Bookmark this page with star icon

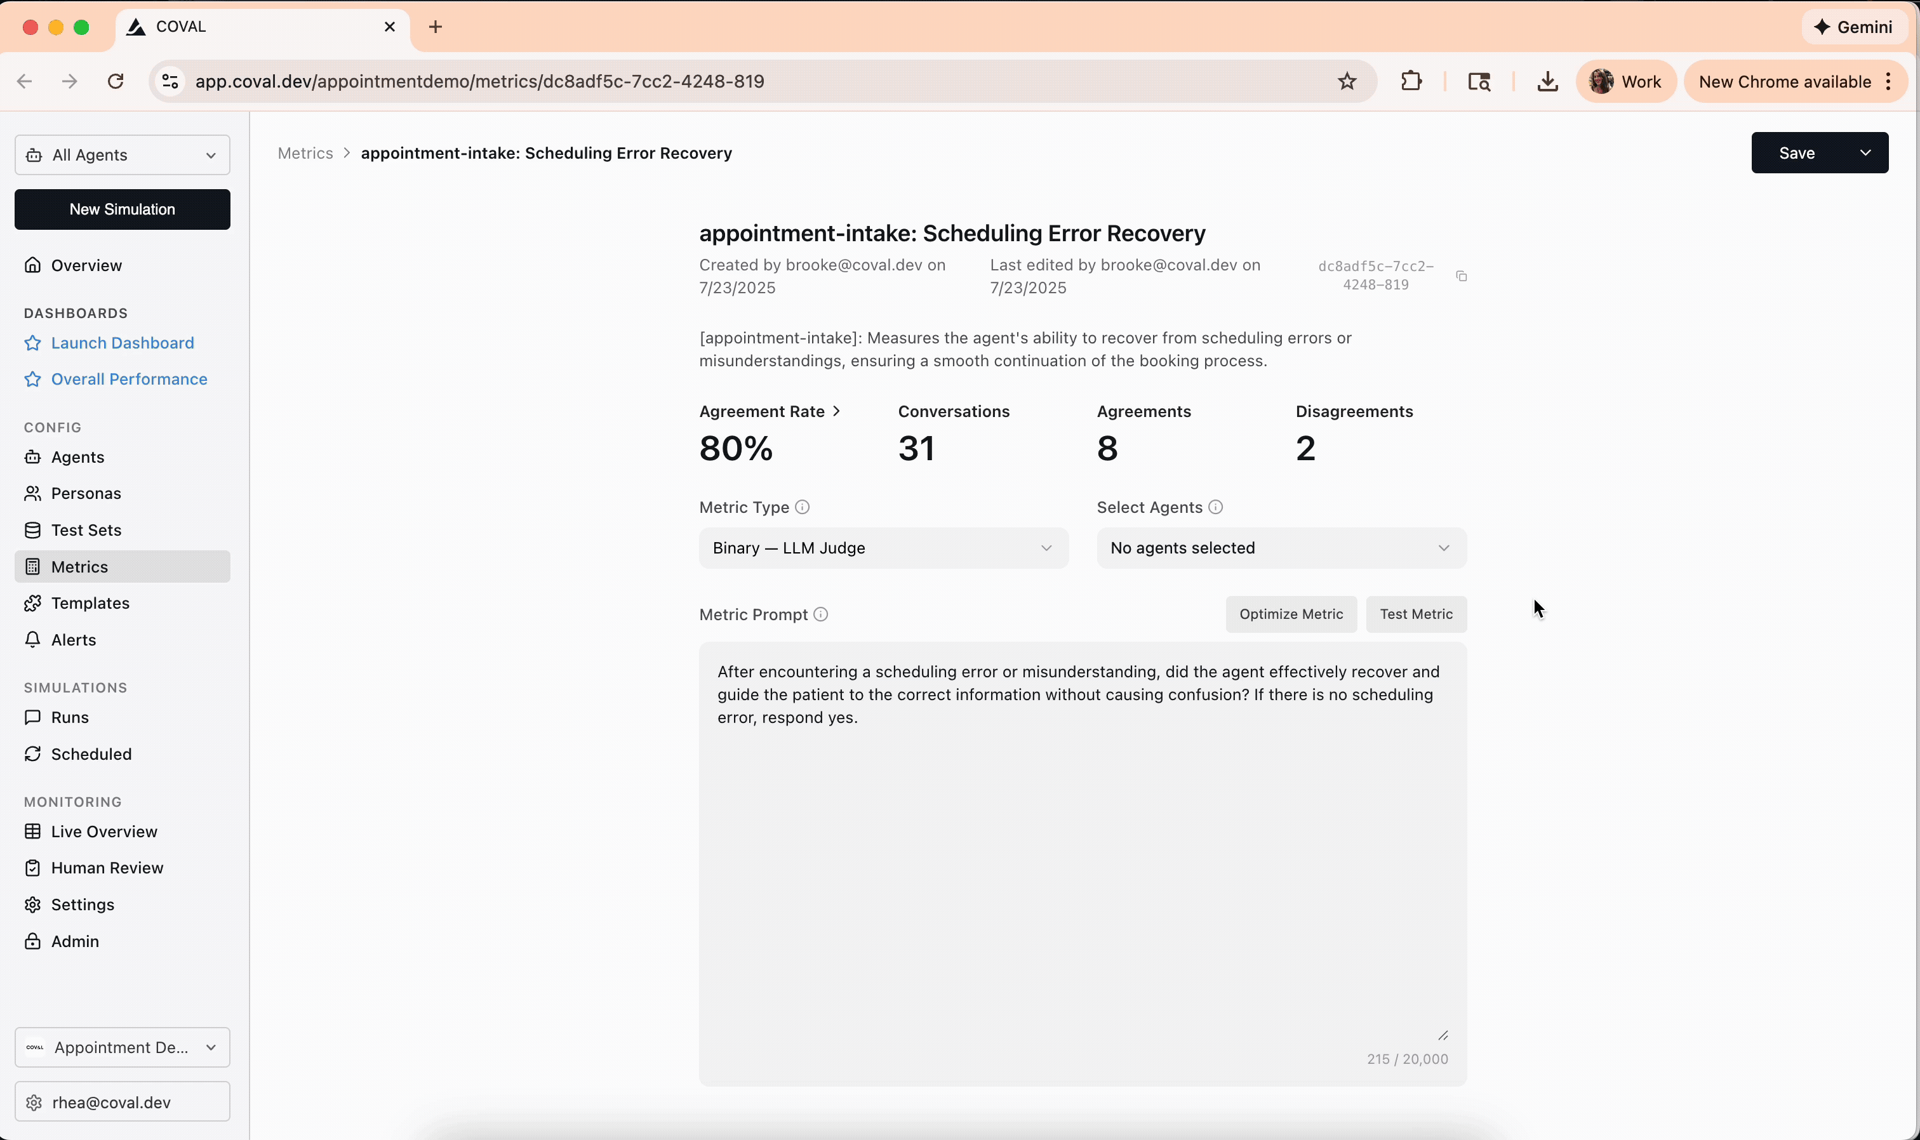pyautogui.click(x=1347, y=81)
